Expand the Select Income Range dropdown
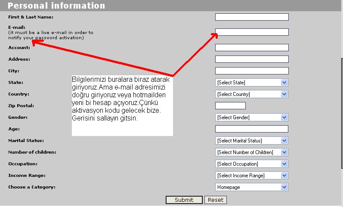The height and width of the screenshot is (207, 343). click(252, 175)
